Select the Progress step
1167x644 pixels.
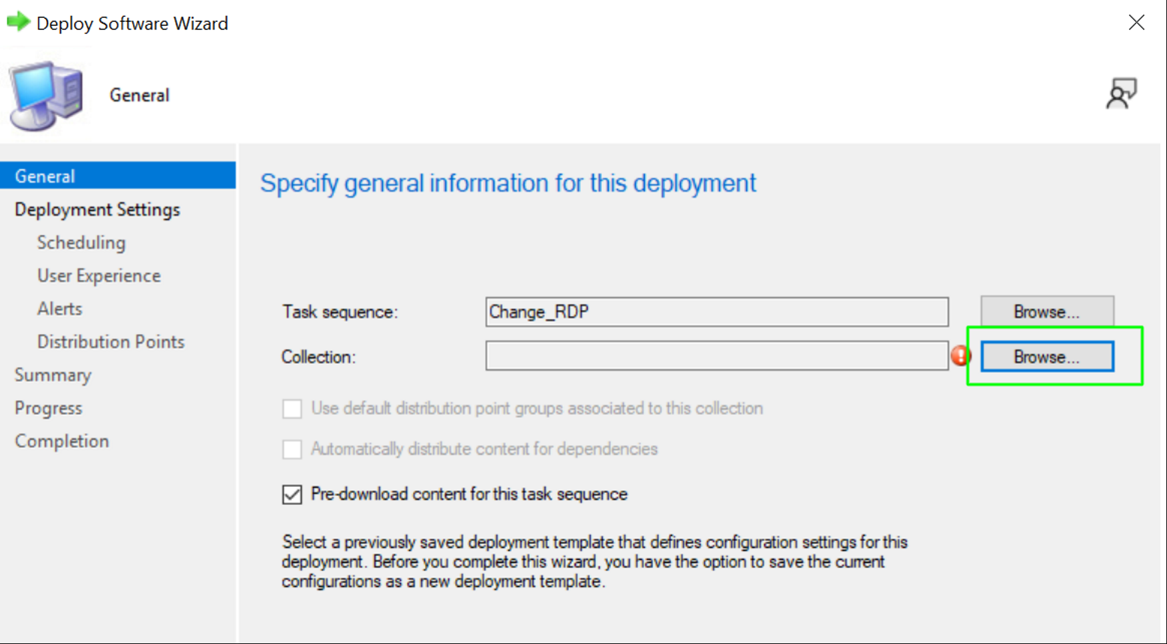click(x=49, y=408)
